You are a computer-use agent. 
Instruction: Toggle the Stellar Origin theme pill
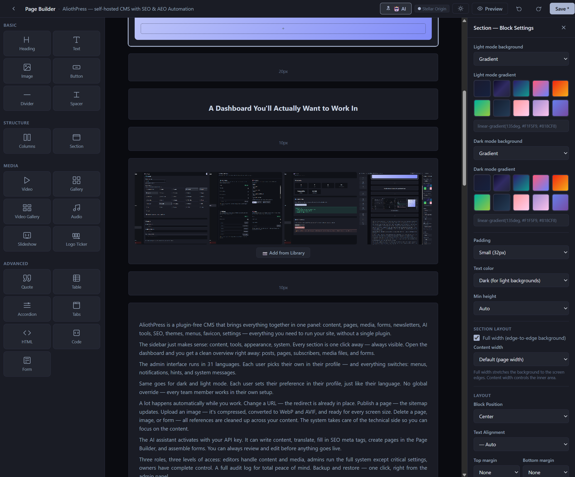point(432,9)
